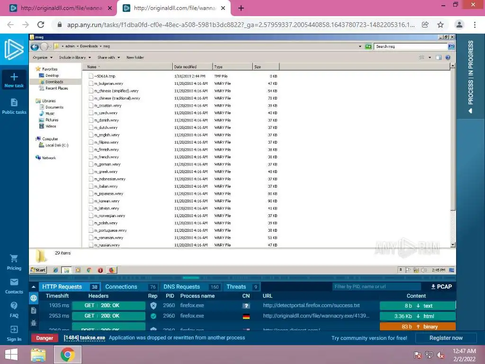Viewport: 485px width, 364px height.
Task: Reload the browser page
Action: pyautogui.click(x=41, y=25)
